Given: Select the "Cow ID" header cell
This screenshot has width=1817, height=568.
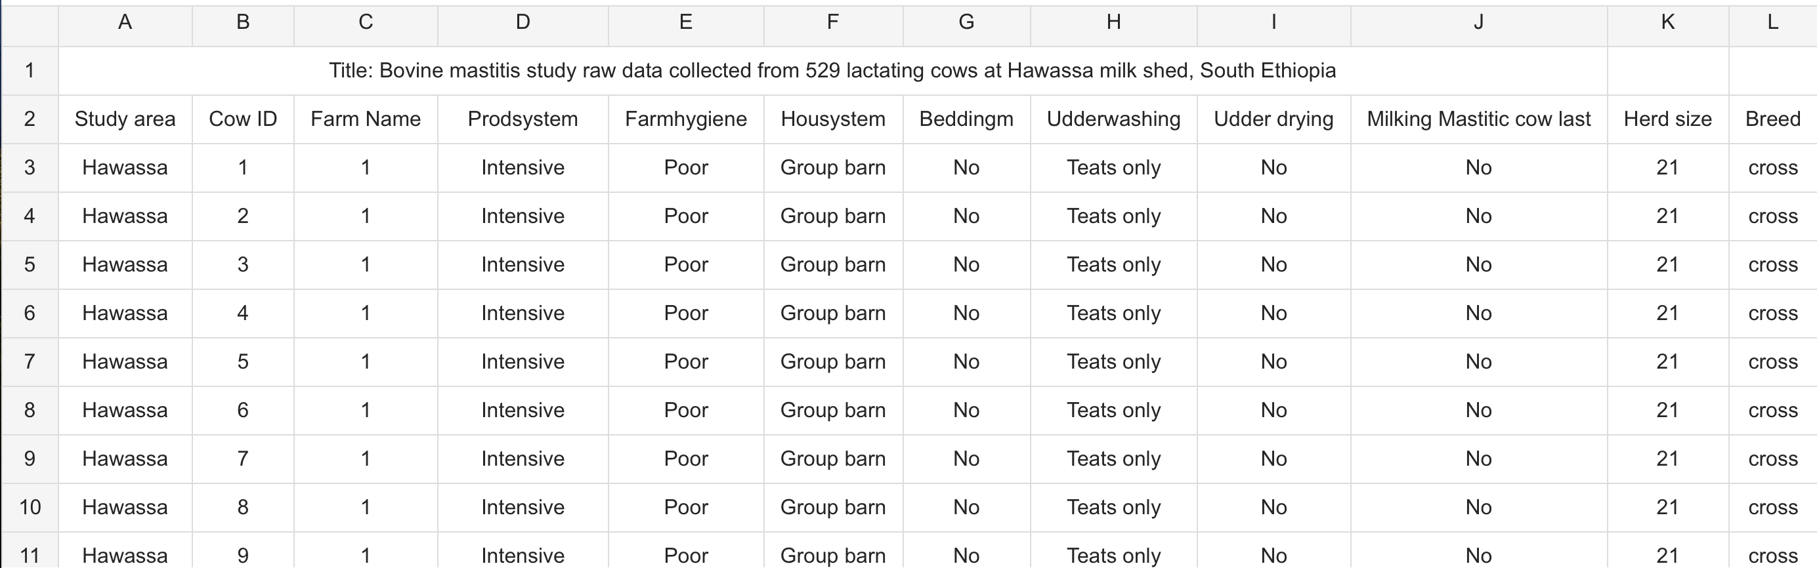Looking at the screenshot, I should coord(243,119).
